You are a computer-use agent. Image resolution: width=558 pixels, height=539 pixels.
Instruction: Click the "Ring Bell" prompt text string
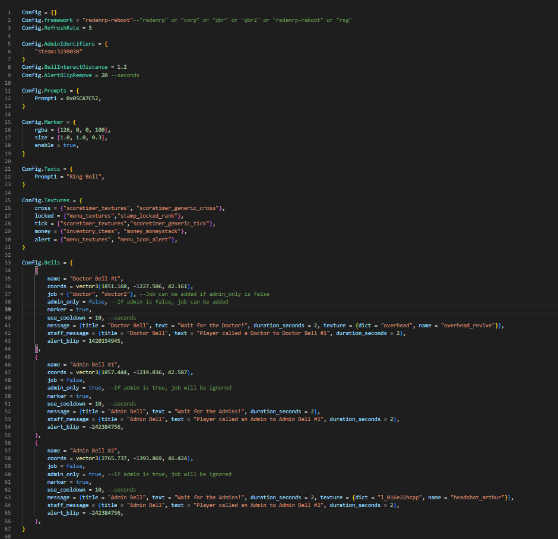[x=84, y=176]
